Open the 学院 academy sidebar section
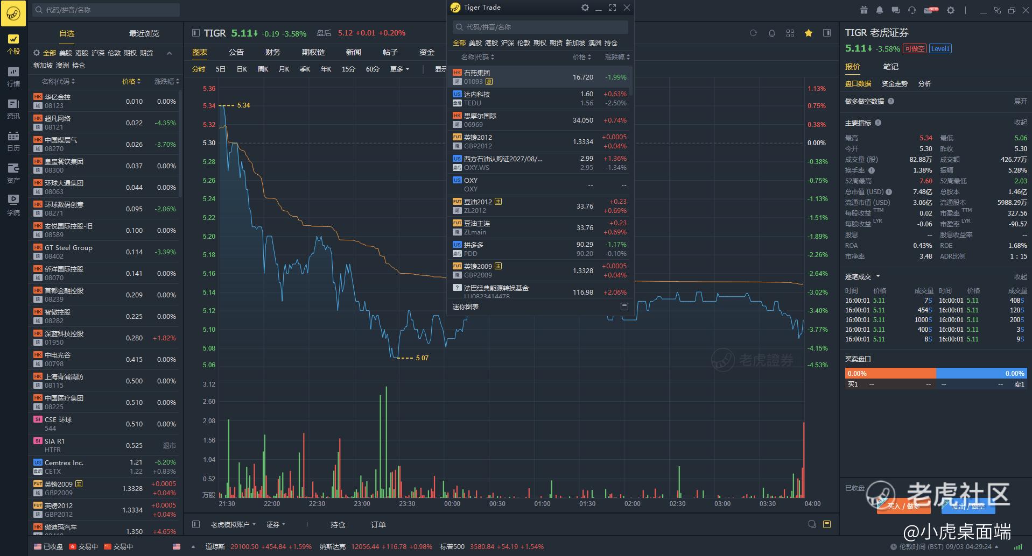The image size is (1032, 556). click(13, 205)
